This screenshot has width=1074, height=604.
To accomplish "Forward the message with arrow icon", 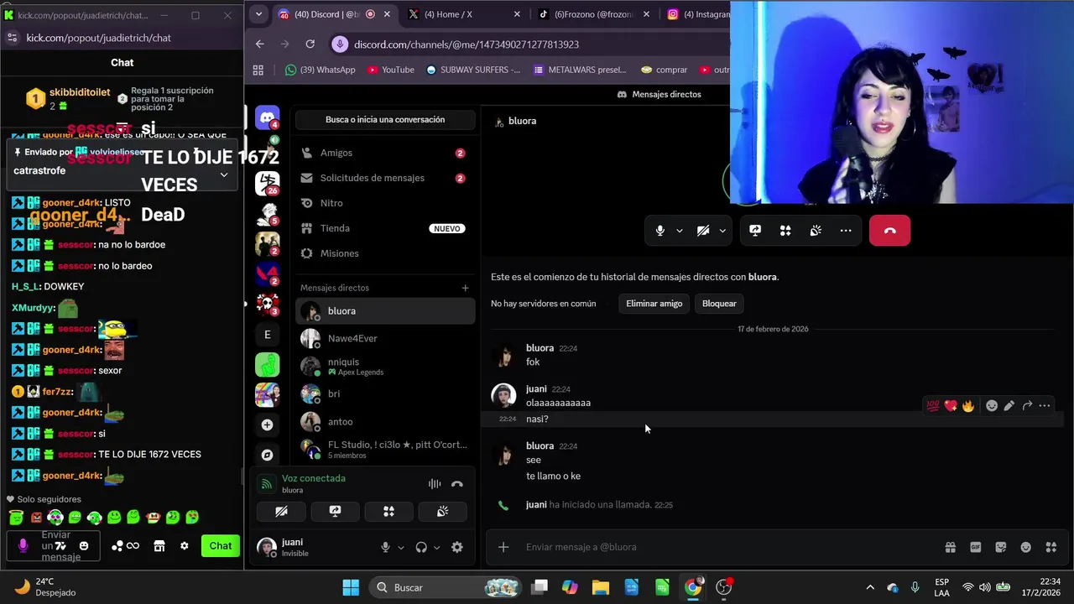I will [1027, 406].
